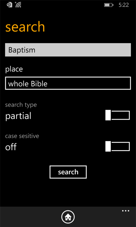
Task: Tap the off label under case sesitive
Action: pyautogui.click(x=11, y=147)
